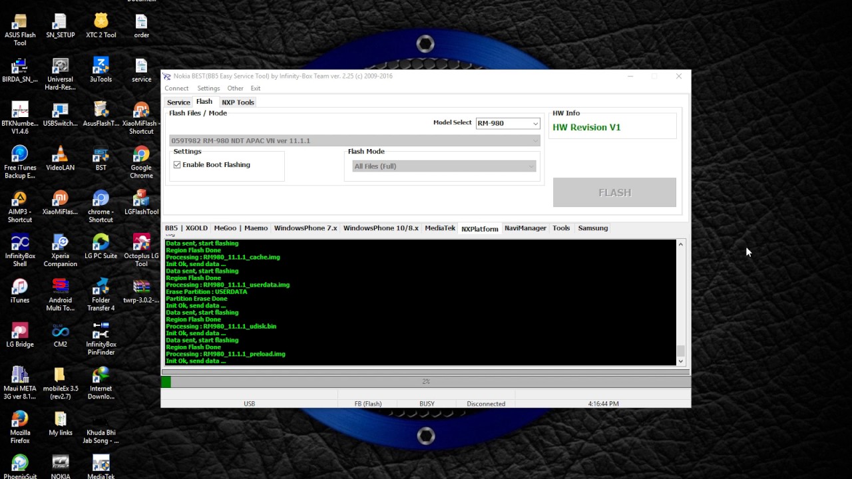Screen dimensions: 852x479
Task: Select the NXPlatform tab
Action: coord(480,228)
